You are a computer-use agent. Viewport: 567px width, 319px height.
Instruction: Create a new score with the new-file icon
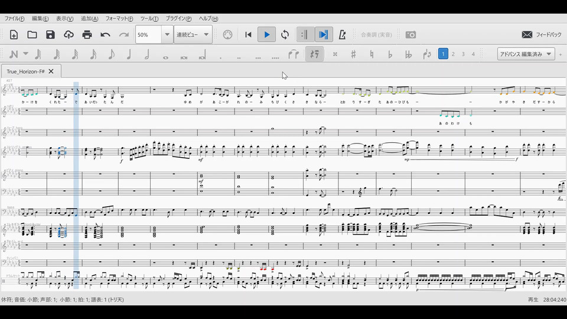[14, 35]
